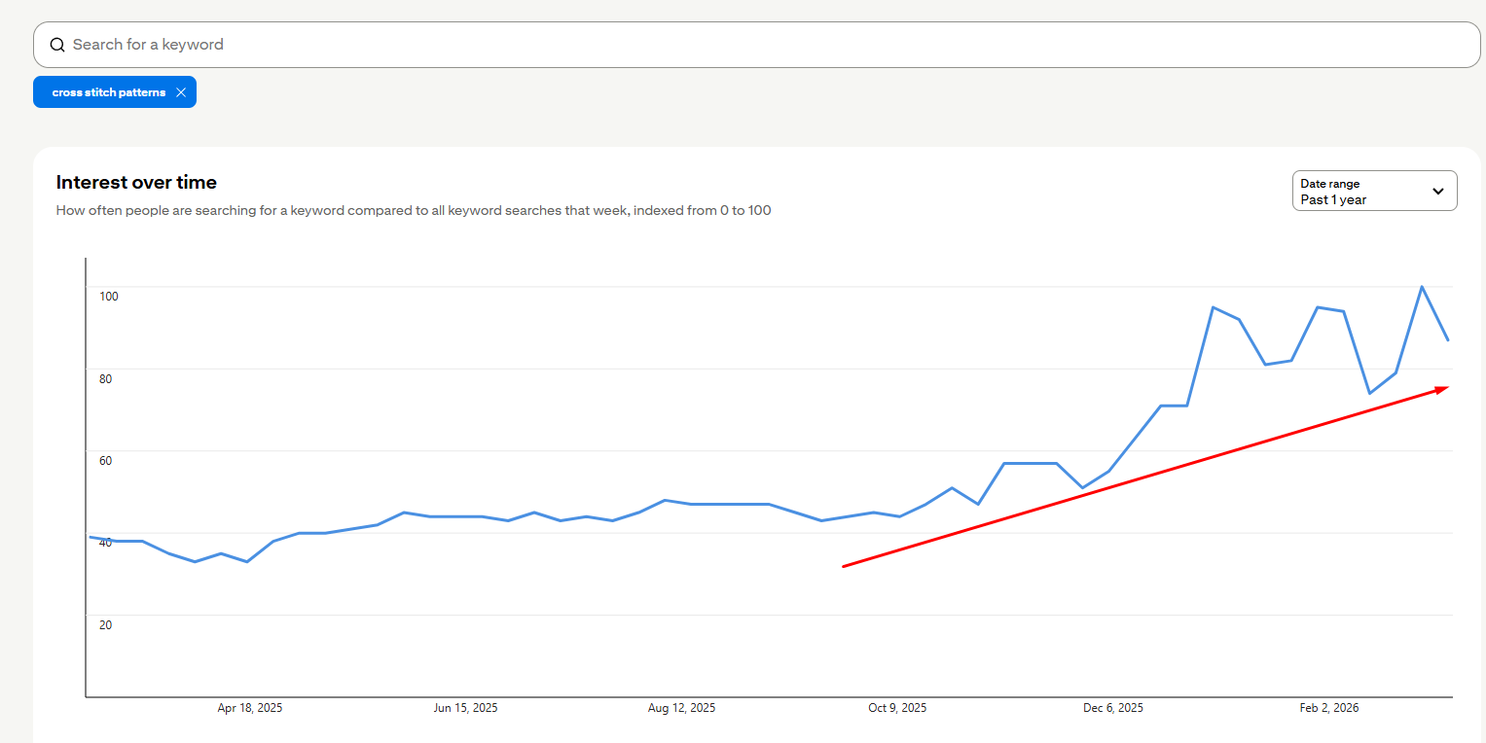The image size is (1486, 743).
Task: Click the search magnifier icon
Action: 57,45
